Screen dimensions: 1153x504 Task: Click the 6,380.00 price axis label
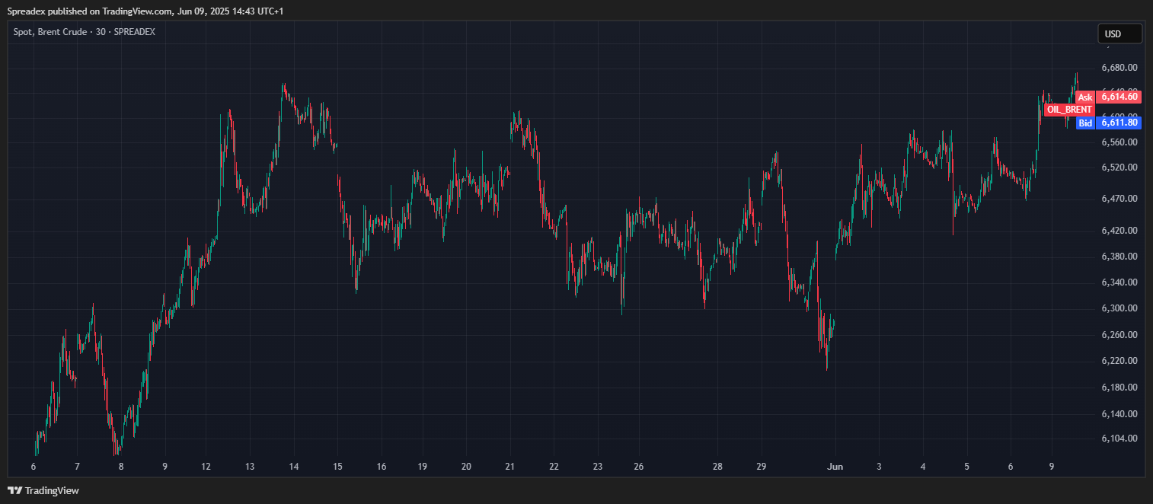click(x=1119, y=257)
